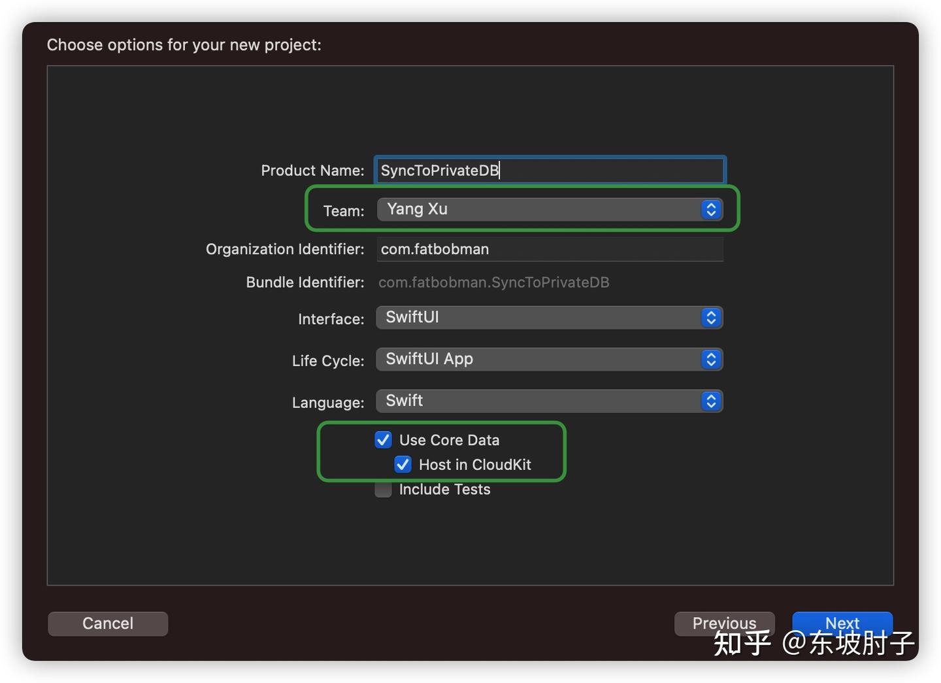Click the SyncToPrivateDB text to edit it
941x683 pixels.
click(439, 170)
